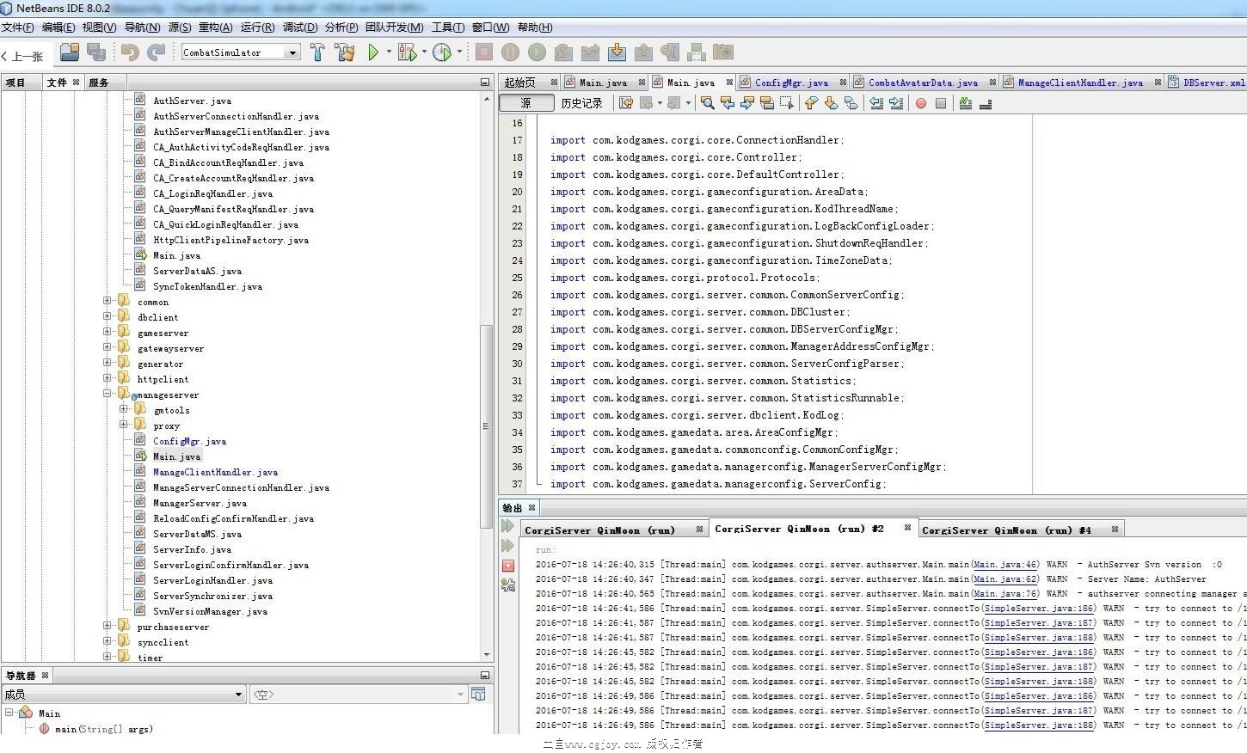
Task: Open the 重构(A) menu
Action: 215,28
